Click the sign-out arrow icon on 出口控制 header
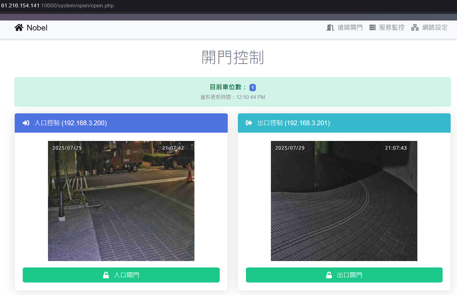Screen dimensions: 457x295 click(x=249, y=123)
